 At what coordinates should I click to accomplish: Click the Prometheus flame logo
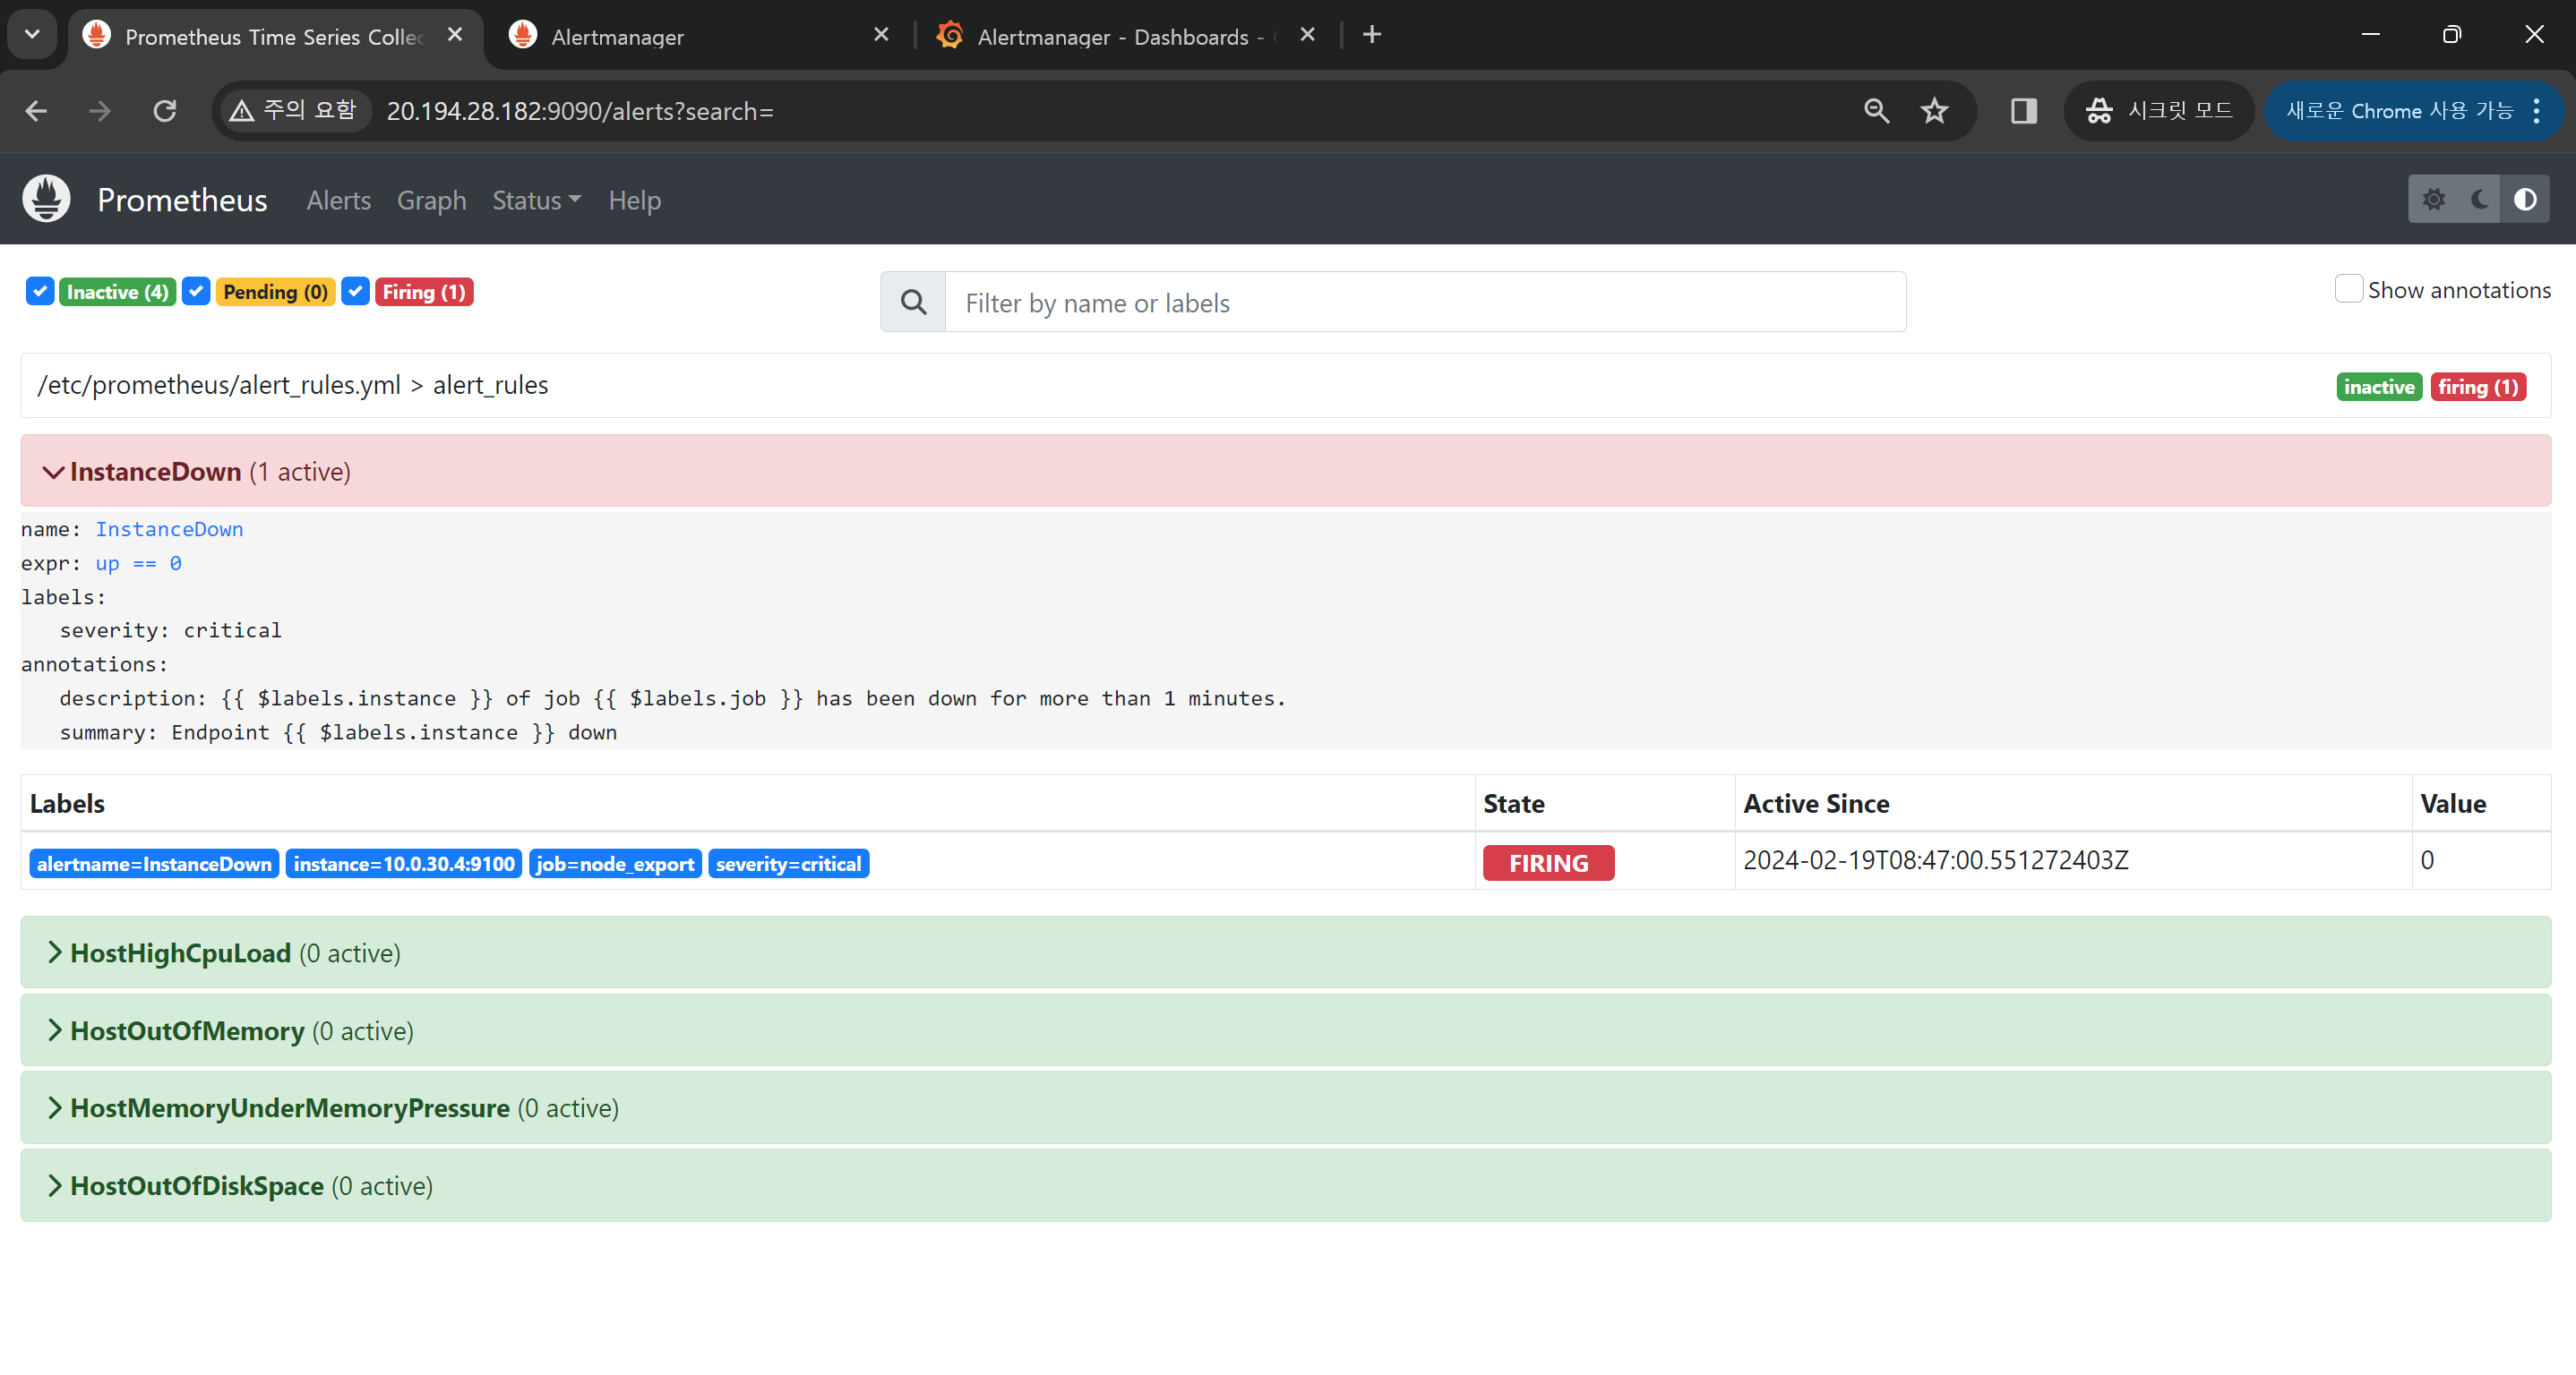click(46, 199)
